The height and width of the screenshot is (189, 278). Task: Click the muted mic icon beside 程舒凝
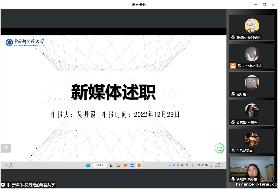233,94
